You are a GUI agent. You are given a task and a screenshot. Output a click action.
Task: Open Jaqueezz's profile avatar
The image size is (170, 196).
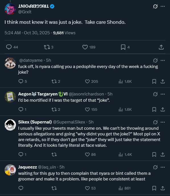[10, 170]
